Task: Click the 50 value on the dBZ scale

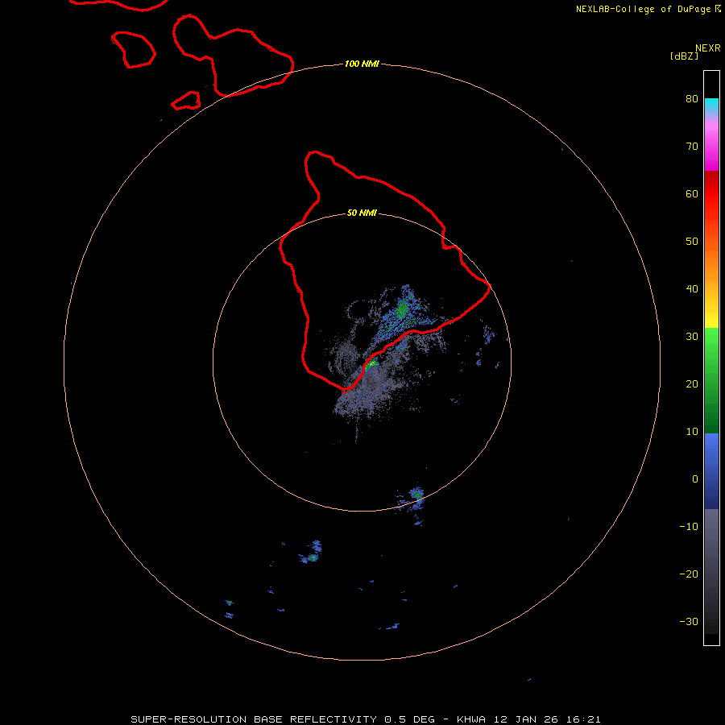Action: coord(692,242)
